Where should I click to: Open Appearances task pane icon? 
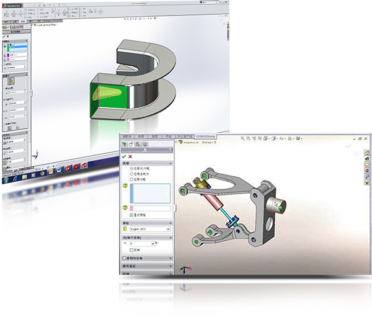click(x=367, y=176)
